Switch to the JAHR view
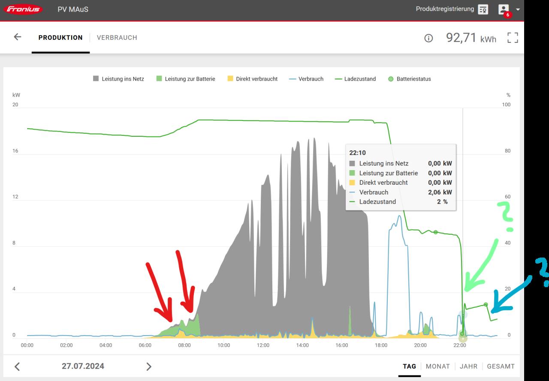The width and height of the screenshot is (549, 381). point(468,366)
